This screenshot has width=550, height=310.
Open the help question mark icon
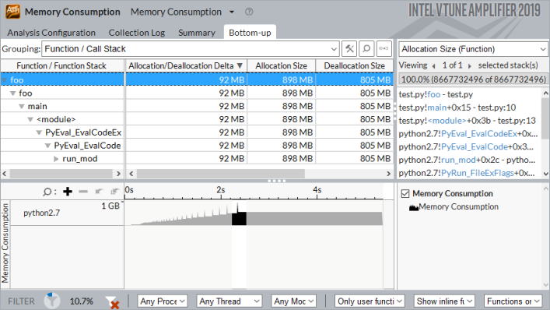[x=249, y=12]
